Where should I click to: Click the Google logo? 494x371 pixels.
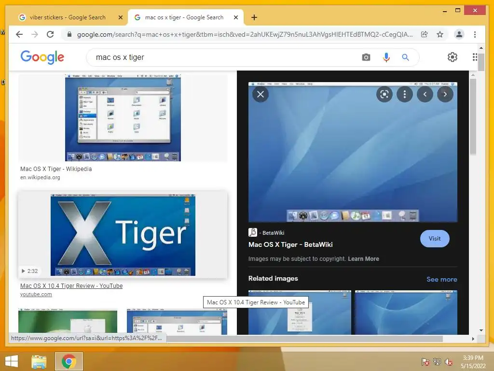(42, 57)
